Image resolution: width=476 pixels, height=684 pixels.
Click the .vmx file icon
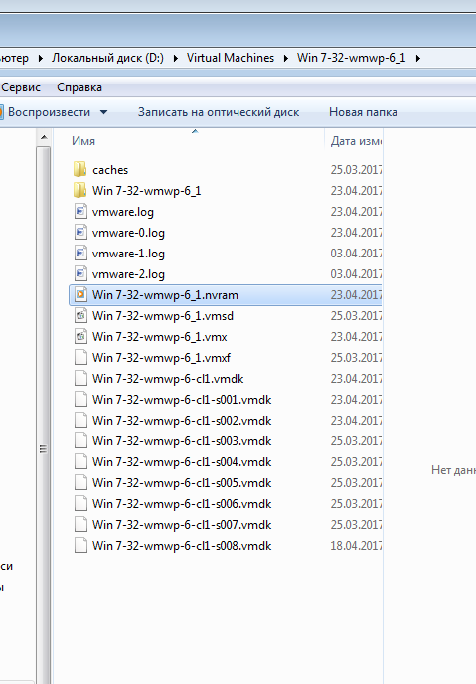(80, 337)
